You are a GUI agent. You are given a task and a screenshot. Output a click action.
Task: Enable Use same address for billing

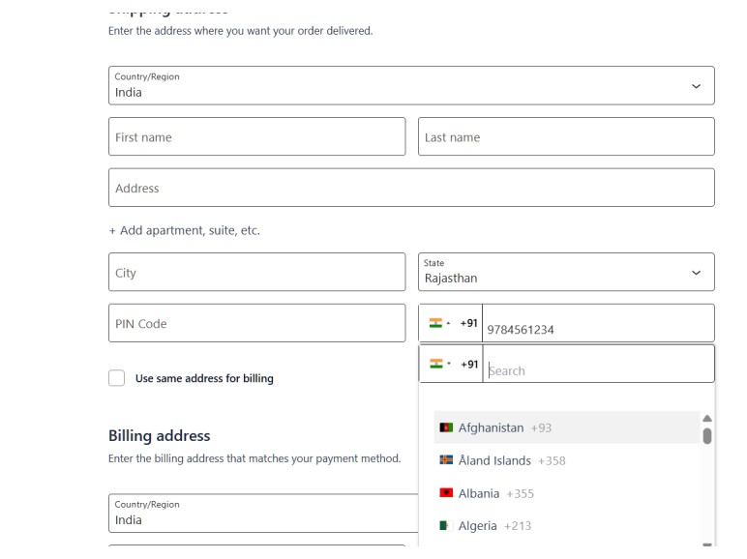pyautogui.click(x=117, y=378)
